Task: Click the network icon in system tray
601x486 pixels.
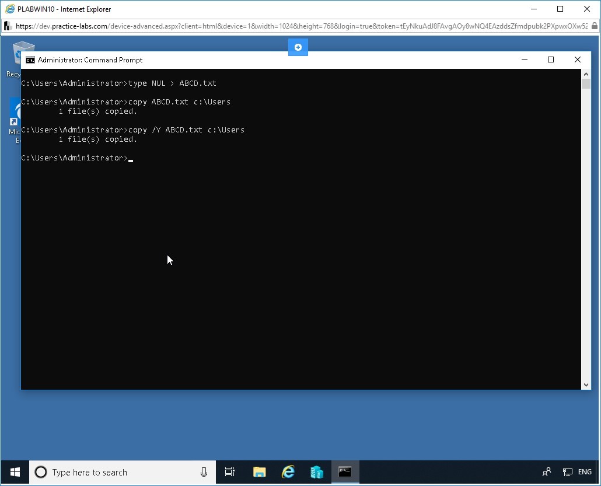Action: click(568, 472)
